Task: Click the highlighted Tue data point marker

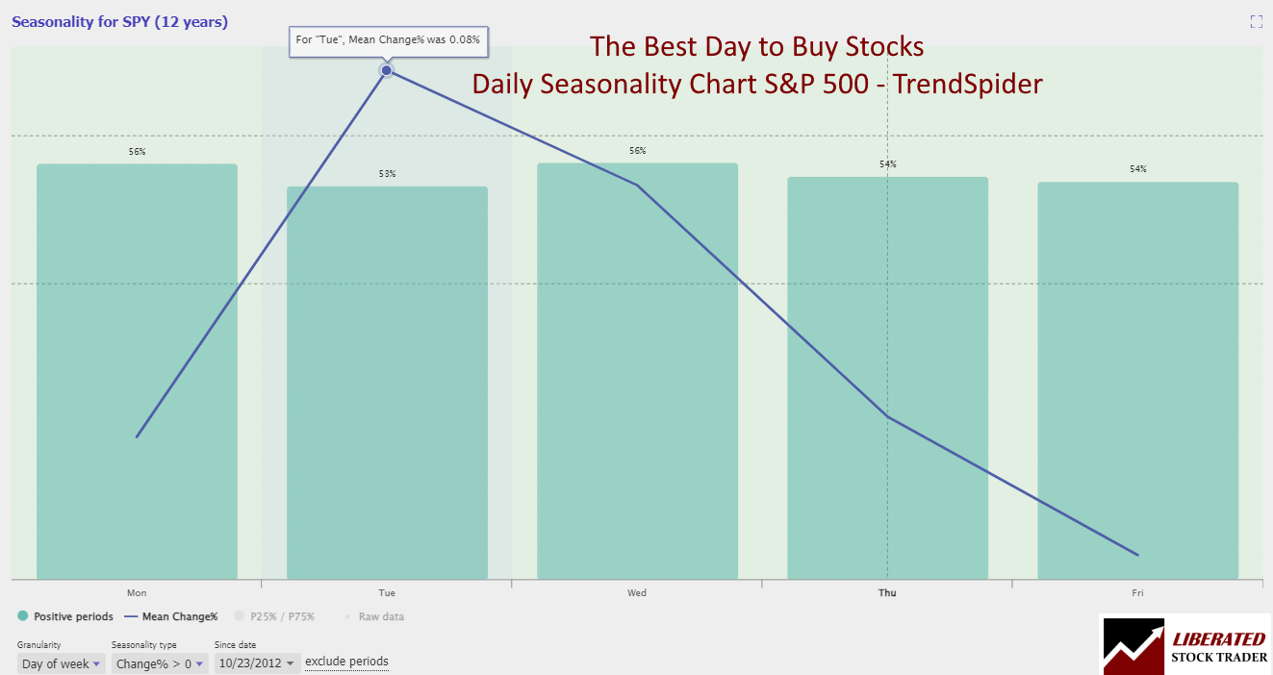Action: click(386, 70)
